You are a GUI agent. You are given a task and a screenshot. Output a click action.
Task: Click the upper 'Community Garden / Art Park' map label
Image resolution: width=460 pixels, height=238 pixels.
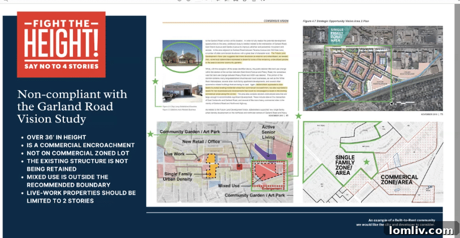click(x=189, y=132)
